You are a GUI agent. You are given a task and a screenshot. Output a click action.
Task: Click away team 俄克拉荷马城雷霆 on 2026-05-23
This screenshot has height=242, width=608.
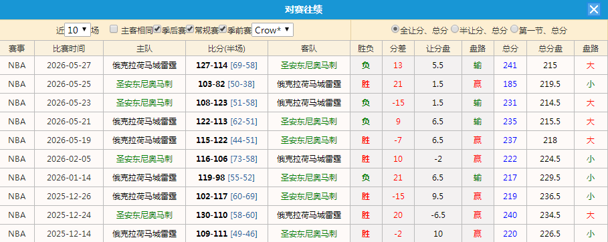click(308, 103)
